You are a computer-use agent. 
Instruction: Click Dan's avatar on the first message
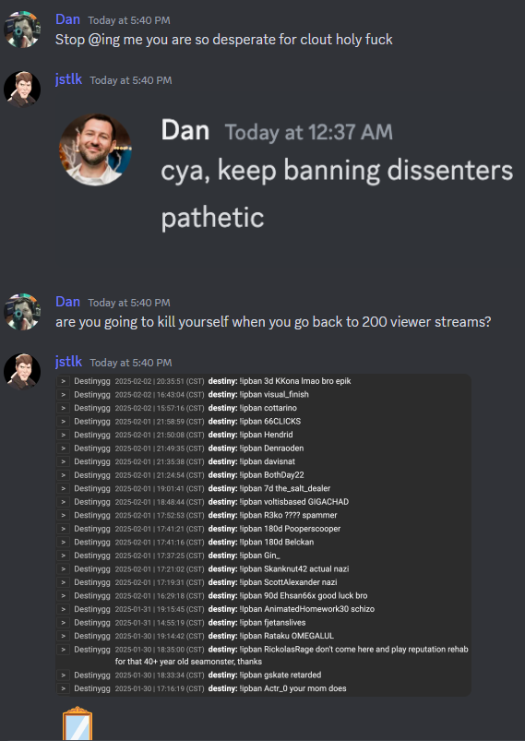22,30
